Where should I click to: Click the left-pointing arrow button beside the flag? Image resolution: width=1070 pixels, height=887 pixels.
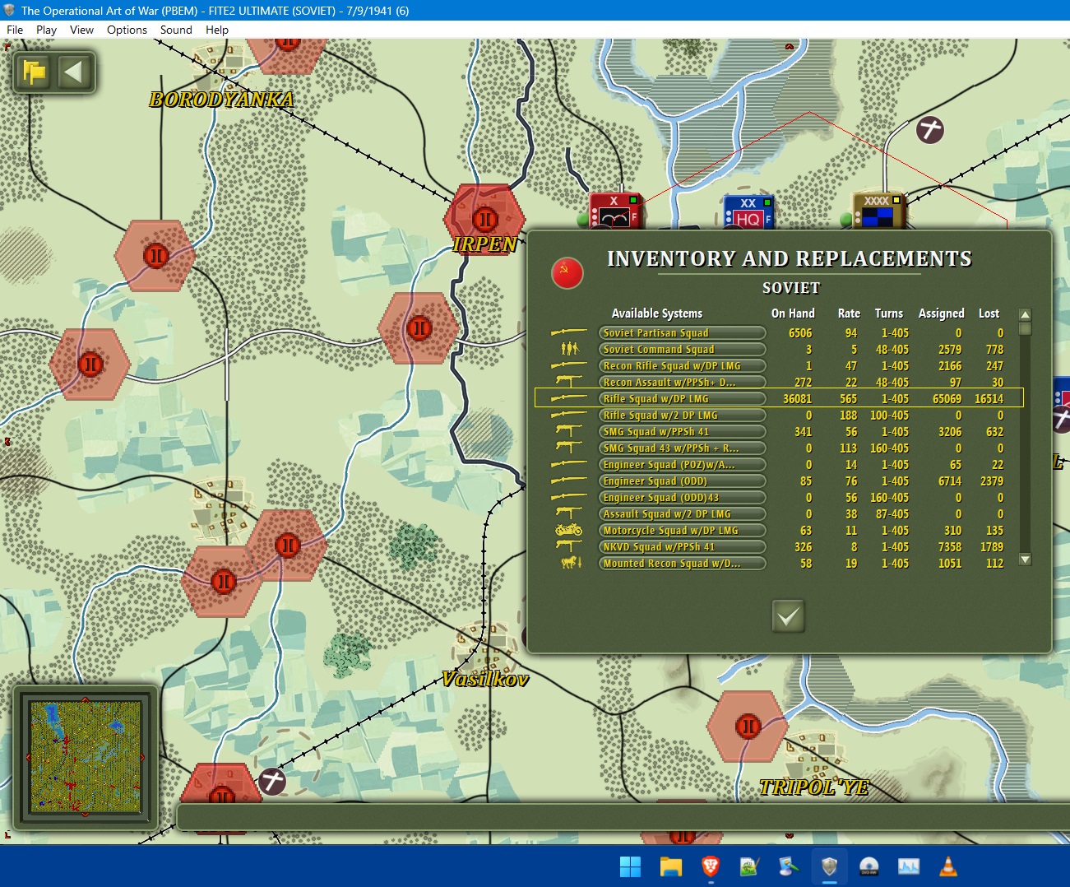pos(73,72)
